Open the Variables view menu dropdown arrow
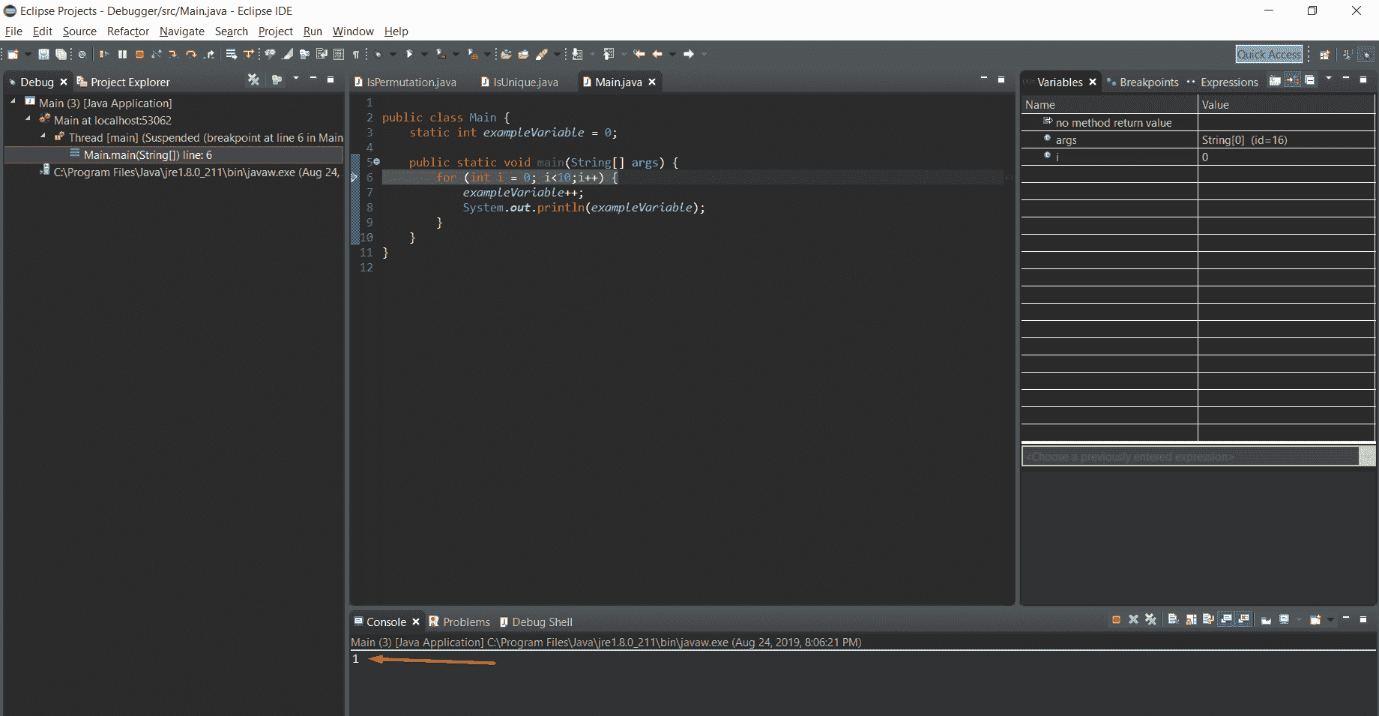1379x716 pixels. (x=1329, y=79)
